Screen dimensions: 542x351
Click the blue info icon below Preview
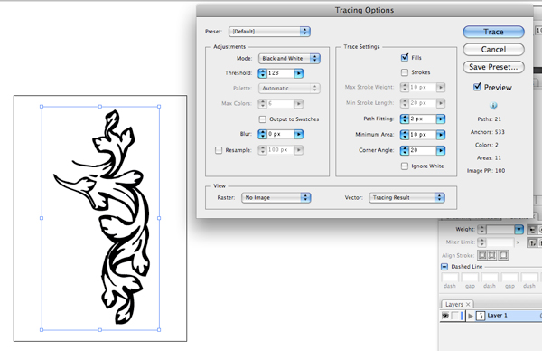click(x=493, y=106)
